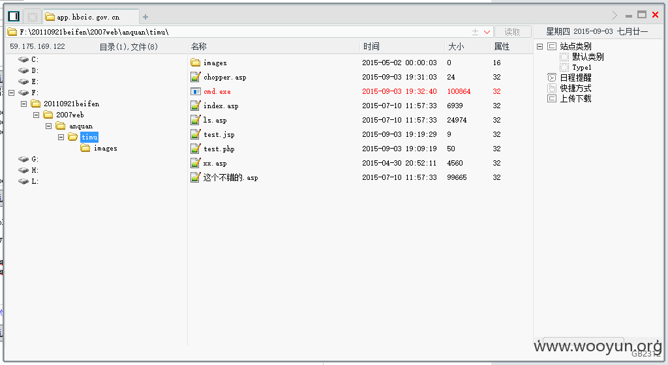Toggle the sidebar panel icon at top-left
This screenshot has width=668, height=365.
click(x=14, y=16)
